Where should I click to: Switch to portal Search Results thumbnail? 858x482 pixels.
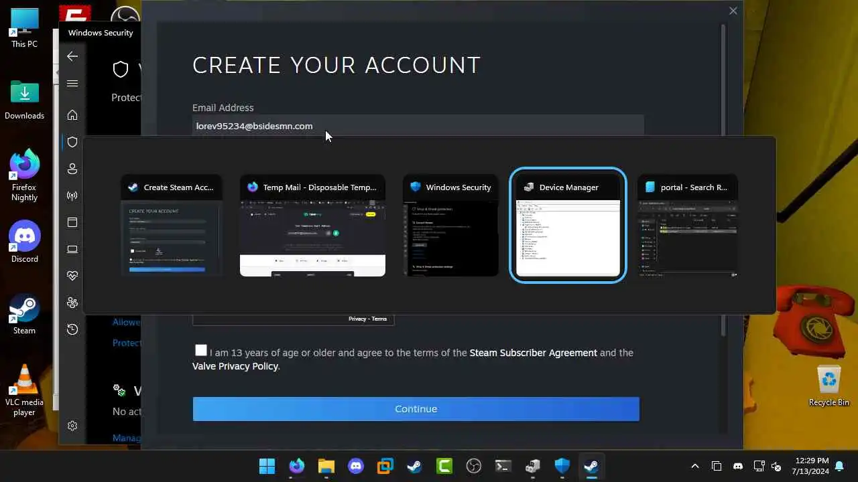tap(688, 226)
